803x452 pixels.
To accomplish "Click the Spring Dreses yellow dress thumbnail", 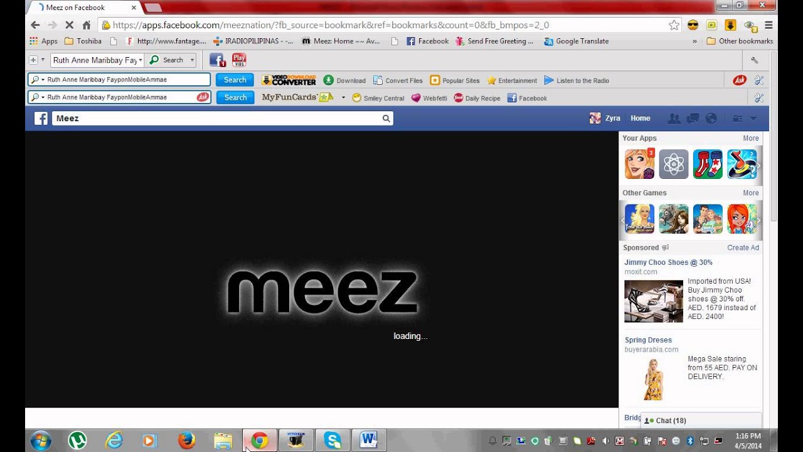I will [x=654, y=379].
